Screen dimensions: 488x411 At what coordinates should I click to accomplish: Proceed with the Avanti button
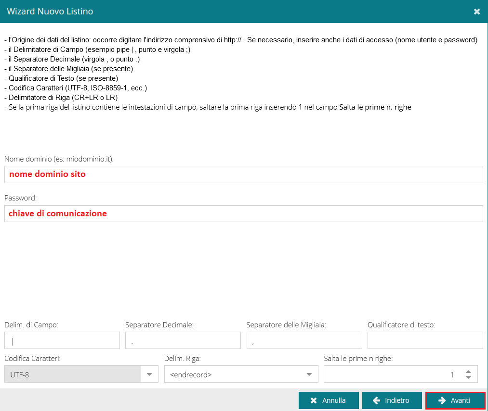(x=455, y=400)
